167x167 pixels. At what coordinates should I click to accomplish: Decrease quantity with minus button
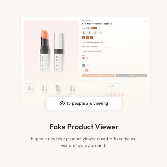click(x=83, y=70)
